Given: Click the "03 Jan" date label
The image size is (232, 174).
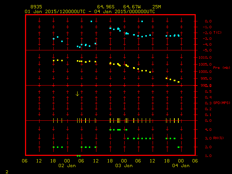Looking at the screenshot, I should (x=124, y=166).
